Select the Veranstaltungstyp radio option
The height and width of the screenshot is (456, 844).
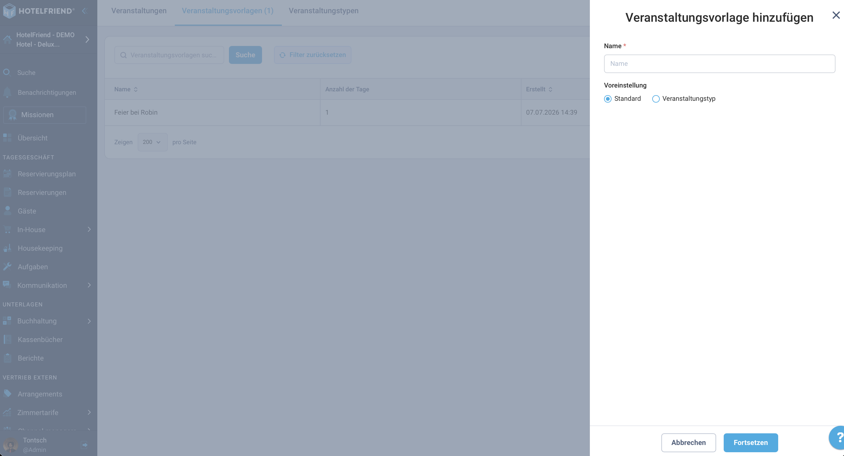(x=656, y=99)
